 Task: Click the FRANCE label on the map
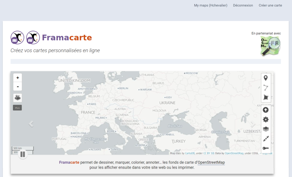point(88,112)
